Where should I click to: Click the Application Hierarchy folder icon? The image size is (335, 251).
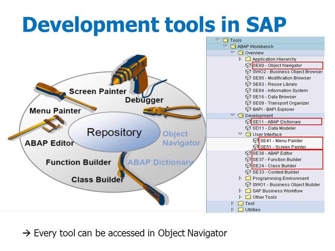[248, 59]
